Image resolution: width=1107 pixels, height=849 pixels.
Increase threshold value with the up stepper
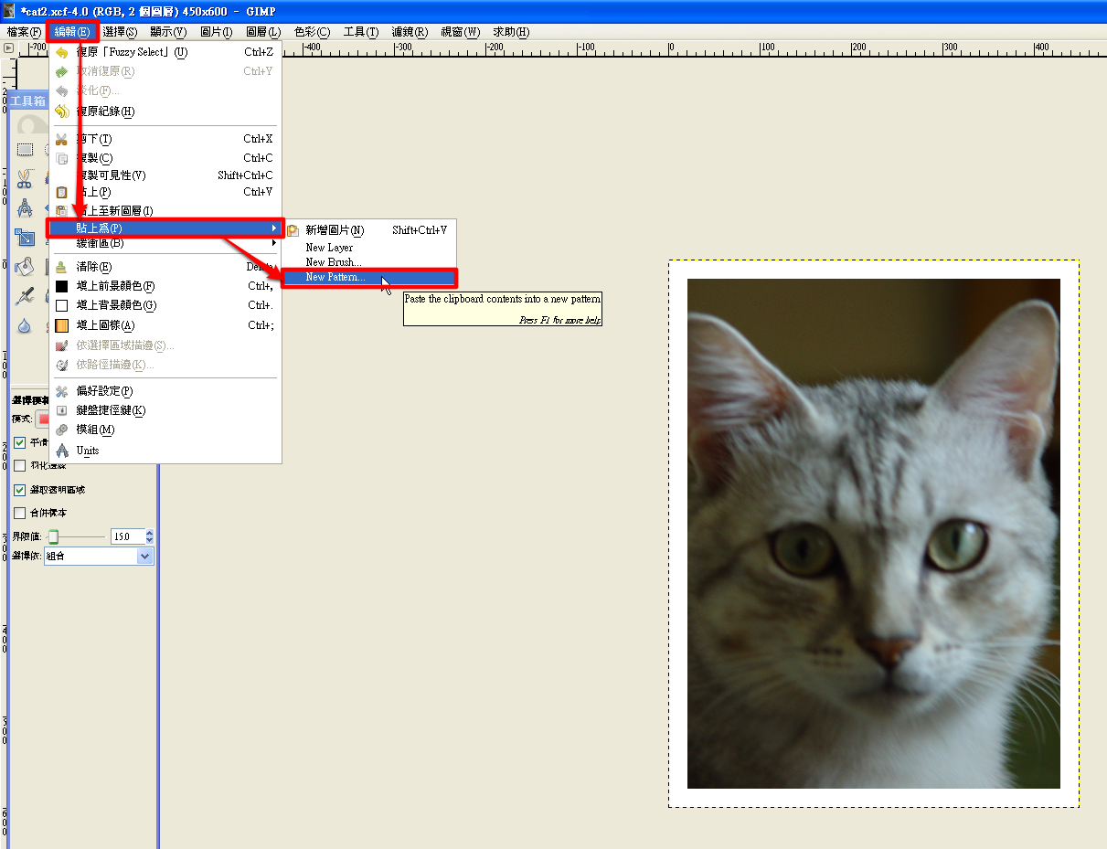pos(150,533)
